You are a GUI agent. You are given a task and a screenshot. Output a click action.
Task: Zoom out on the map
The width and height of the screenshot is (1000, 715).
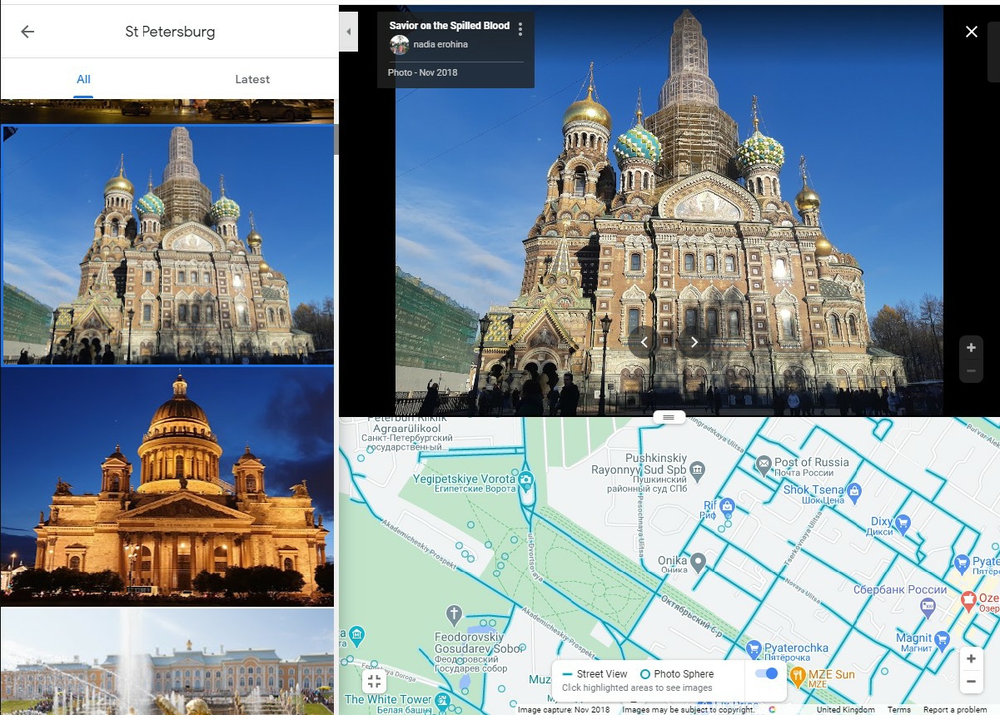point(971,682)
